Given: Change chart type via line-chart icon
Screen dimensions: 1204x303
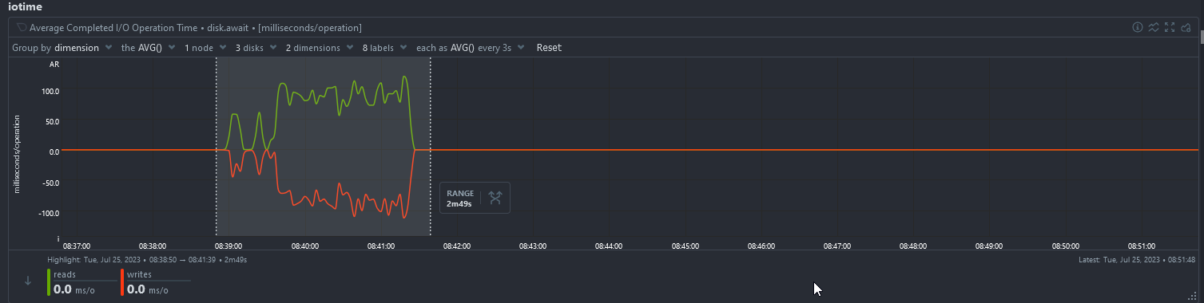Looking at the screenshot, I should pos(1154,27).
